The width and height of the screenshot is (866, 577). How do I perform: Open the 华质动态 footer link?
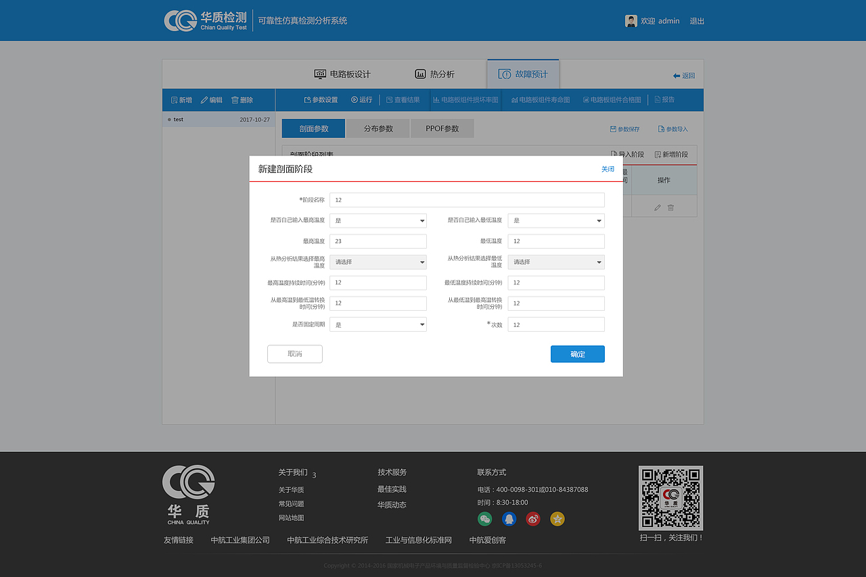coord(392,505)
